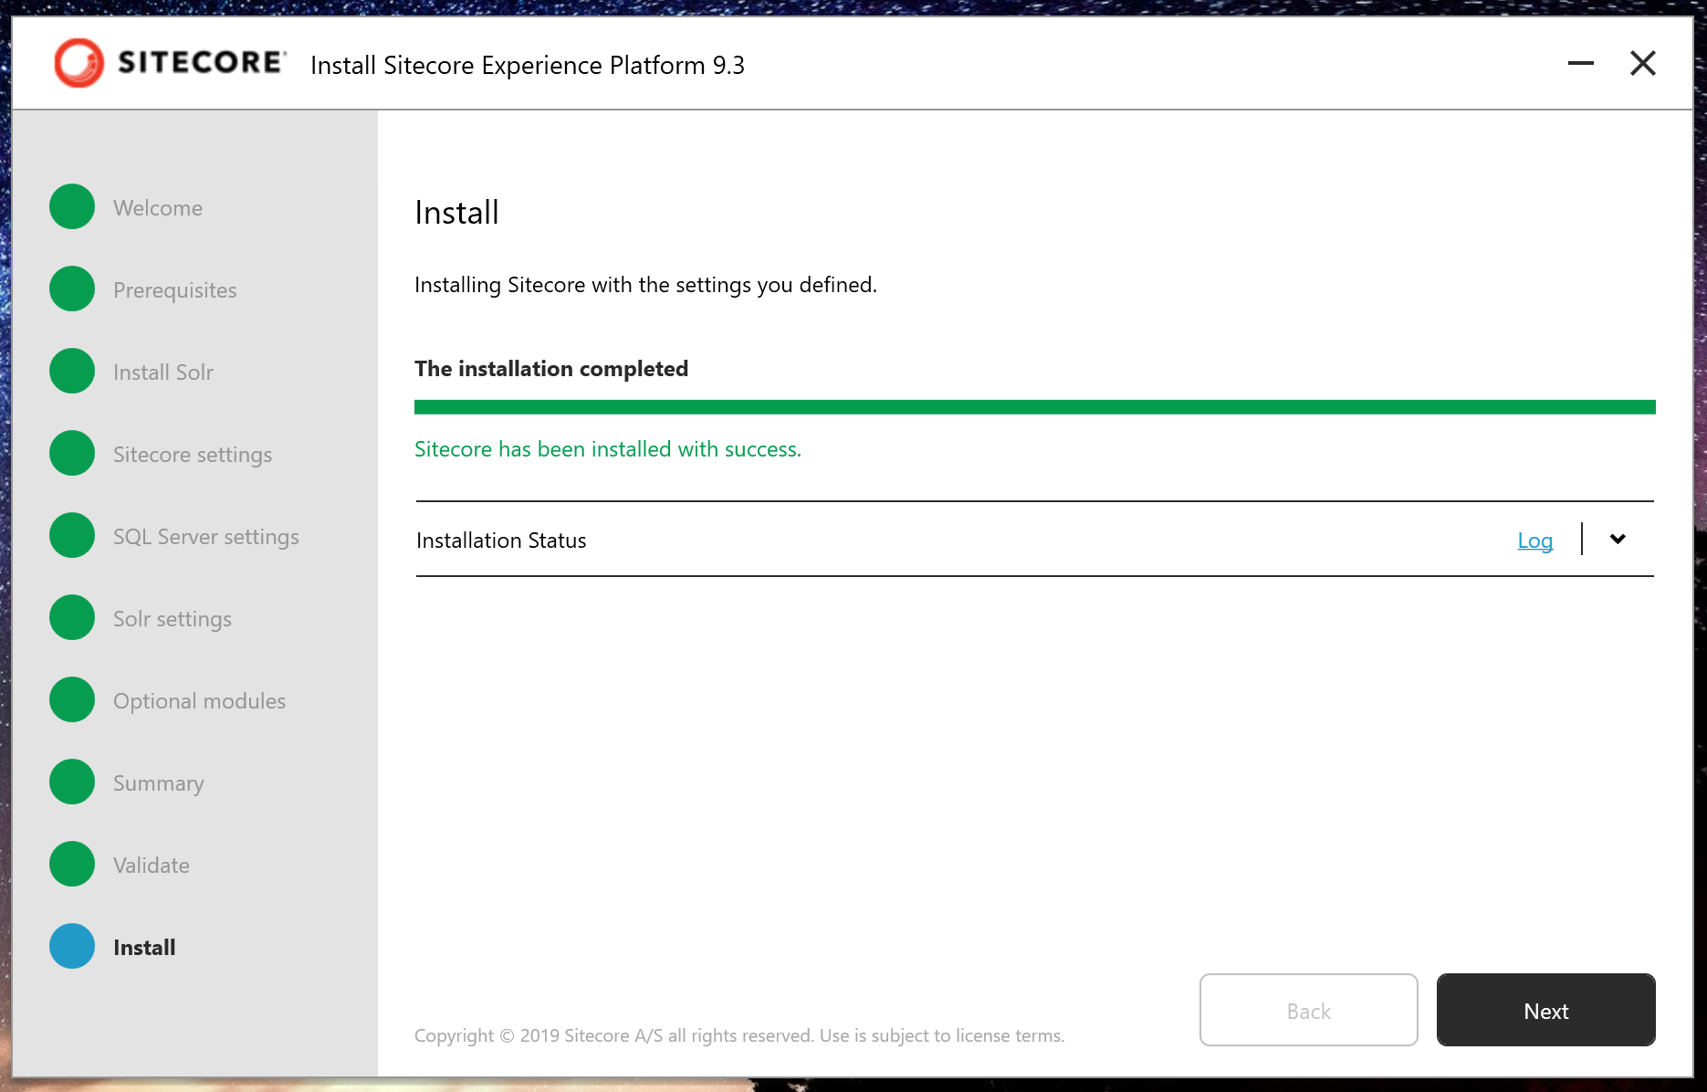The image size is (1707, 1092).
Task: Click the green Validate step circle
Action: 72,864
